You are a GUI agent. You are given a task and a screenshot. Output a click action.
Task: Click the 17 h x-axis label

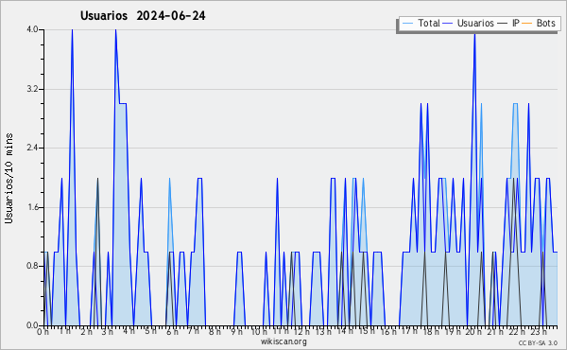409,332
